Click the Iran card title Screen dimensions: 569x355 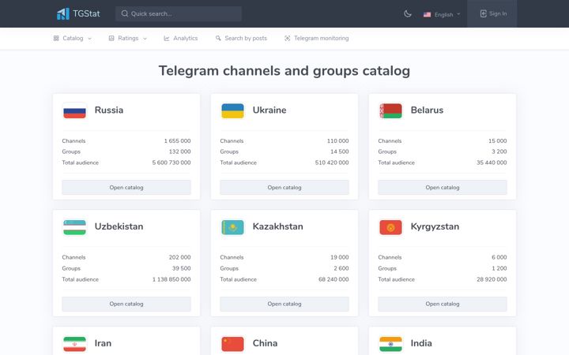[103, 343]
